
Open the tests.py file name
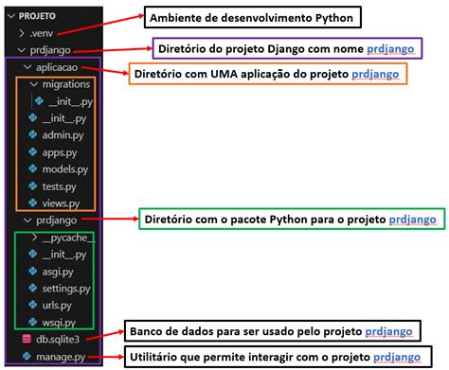coord(60,186)
